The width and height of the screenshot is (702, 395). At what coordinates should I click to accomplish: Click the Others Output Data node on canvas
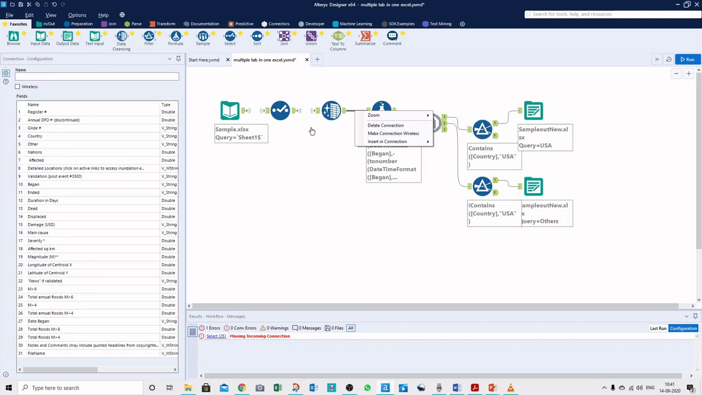[x=533, y=187]
